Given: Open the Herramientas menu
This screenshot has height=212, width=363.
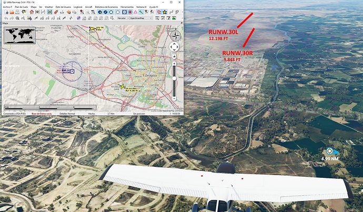Looking at the screenshot, I should (127, 7).
